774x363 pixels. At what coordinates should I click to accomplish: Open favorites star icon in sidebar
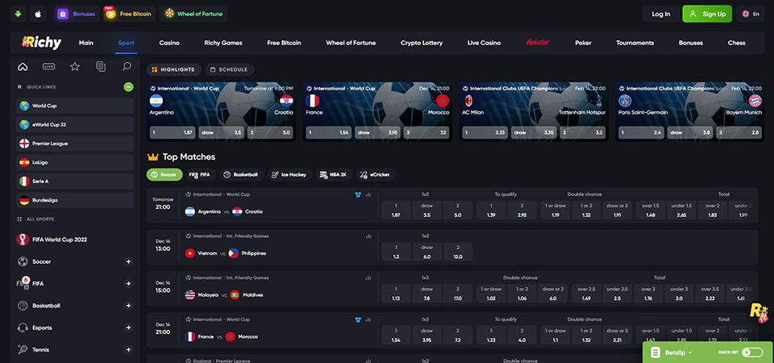point(74,67)
